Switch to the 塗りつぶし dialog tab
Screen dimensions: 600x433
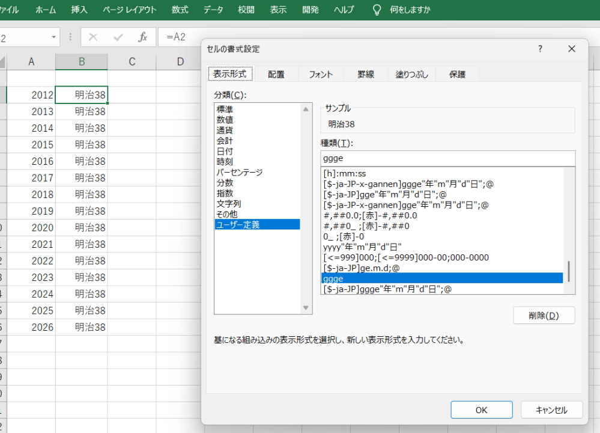(412, 75)
